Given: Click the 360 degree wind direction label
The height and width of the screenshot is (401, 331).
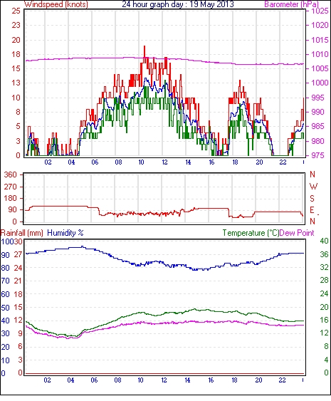Looking at the screenshot, I should 10,175.
